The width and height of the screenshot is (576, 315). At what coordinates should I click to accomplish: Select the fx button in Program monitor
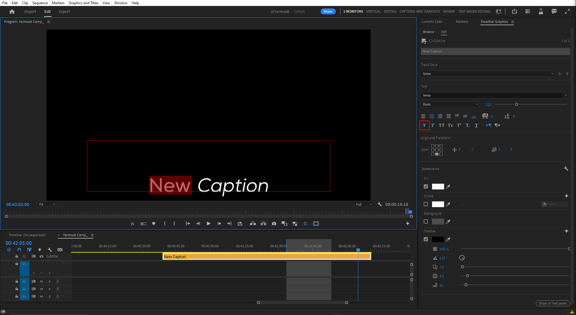pos(132,223)
